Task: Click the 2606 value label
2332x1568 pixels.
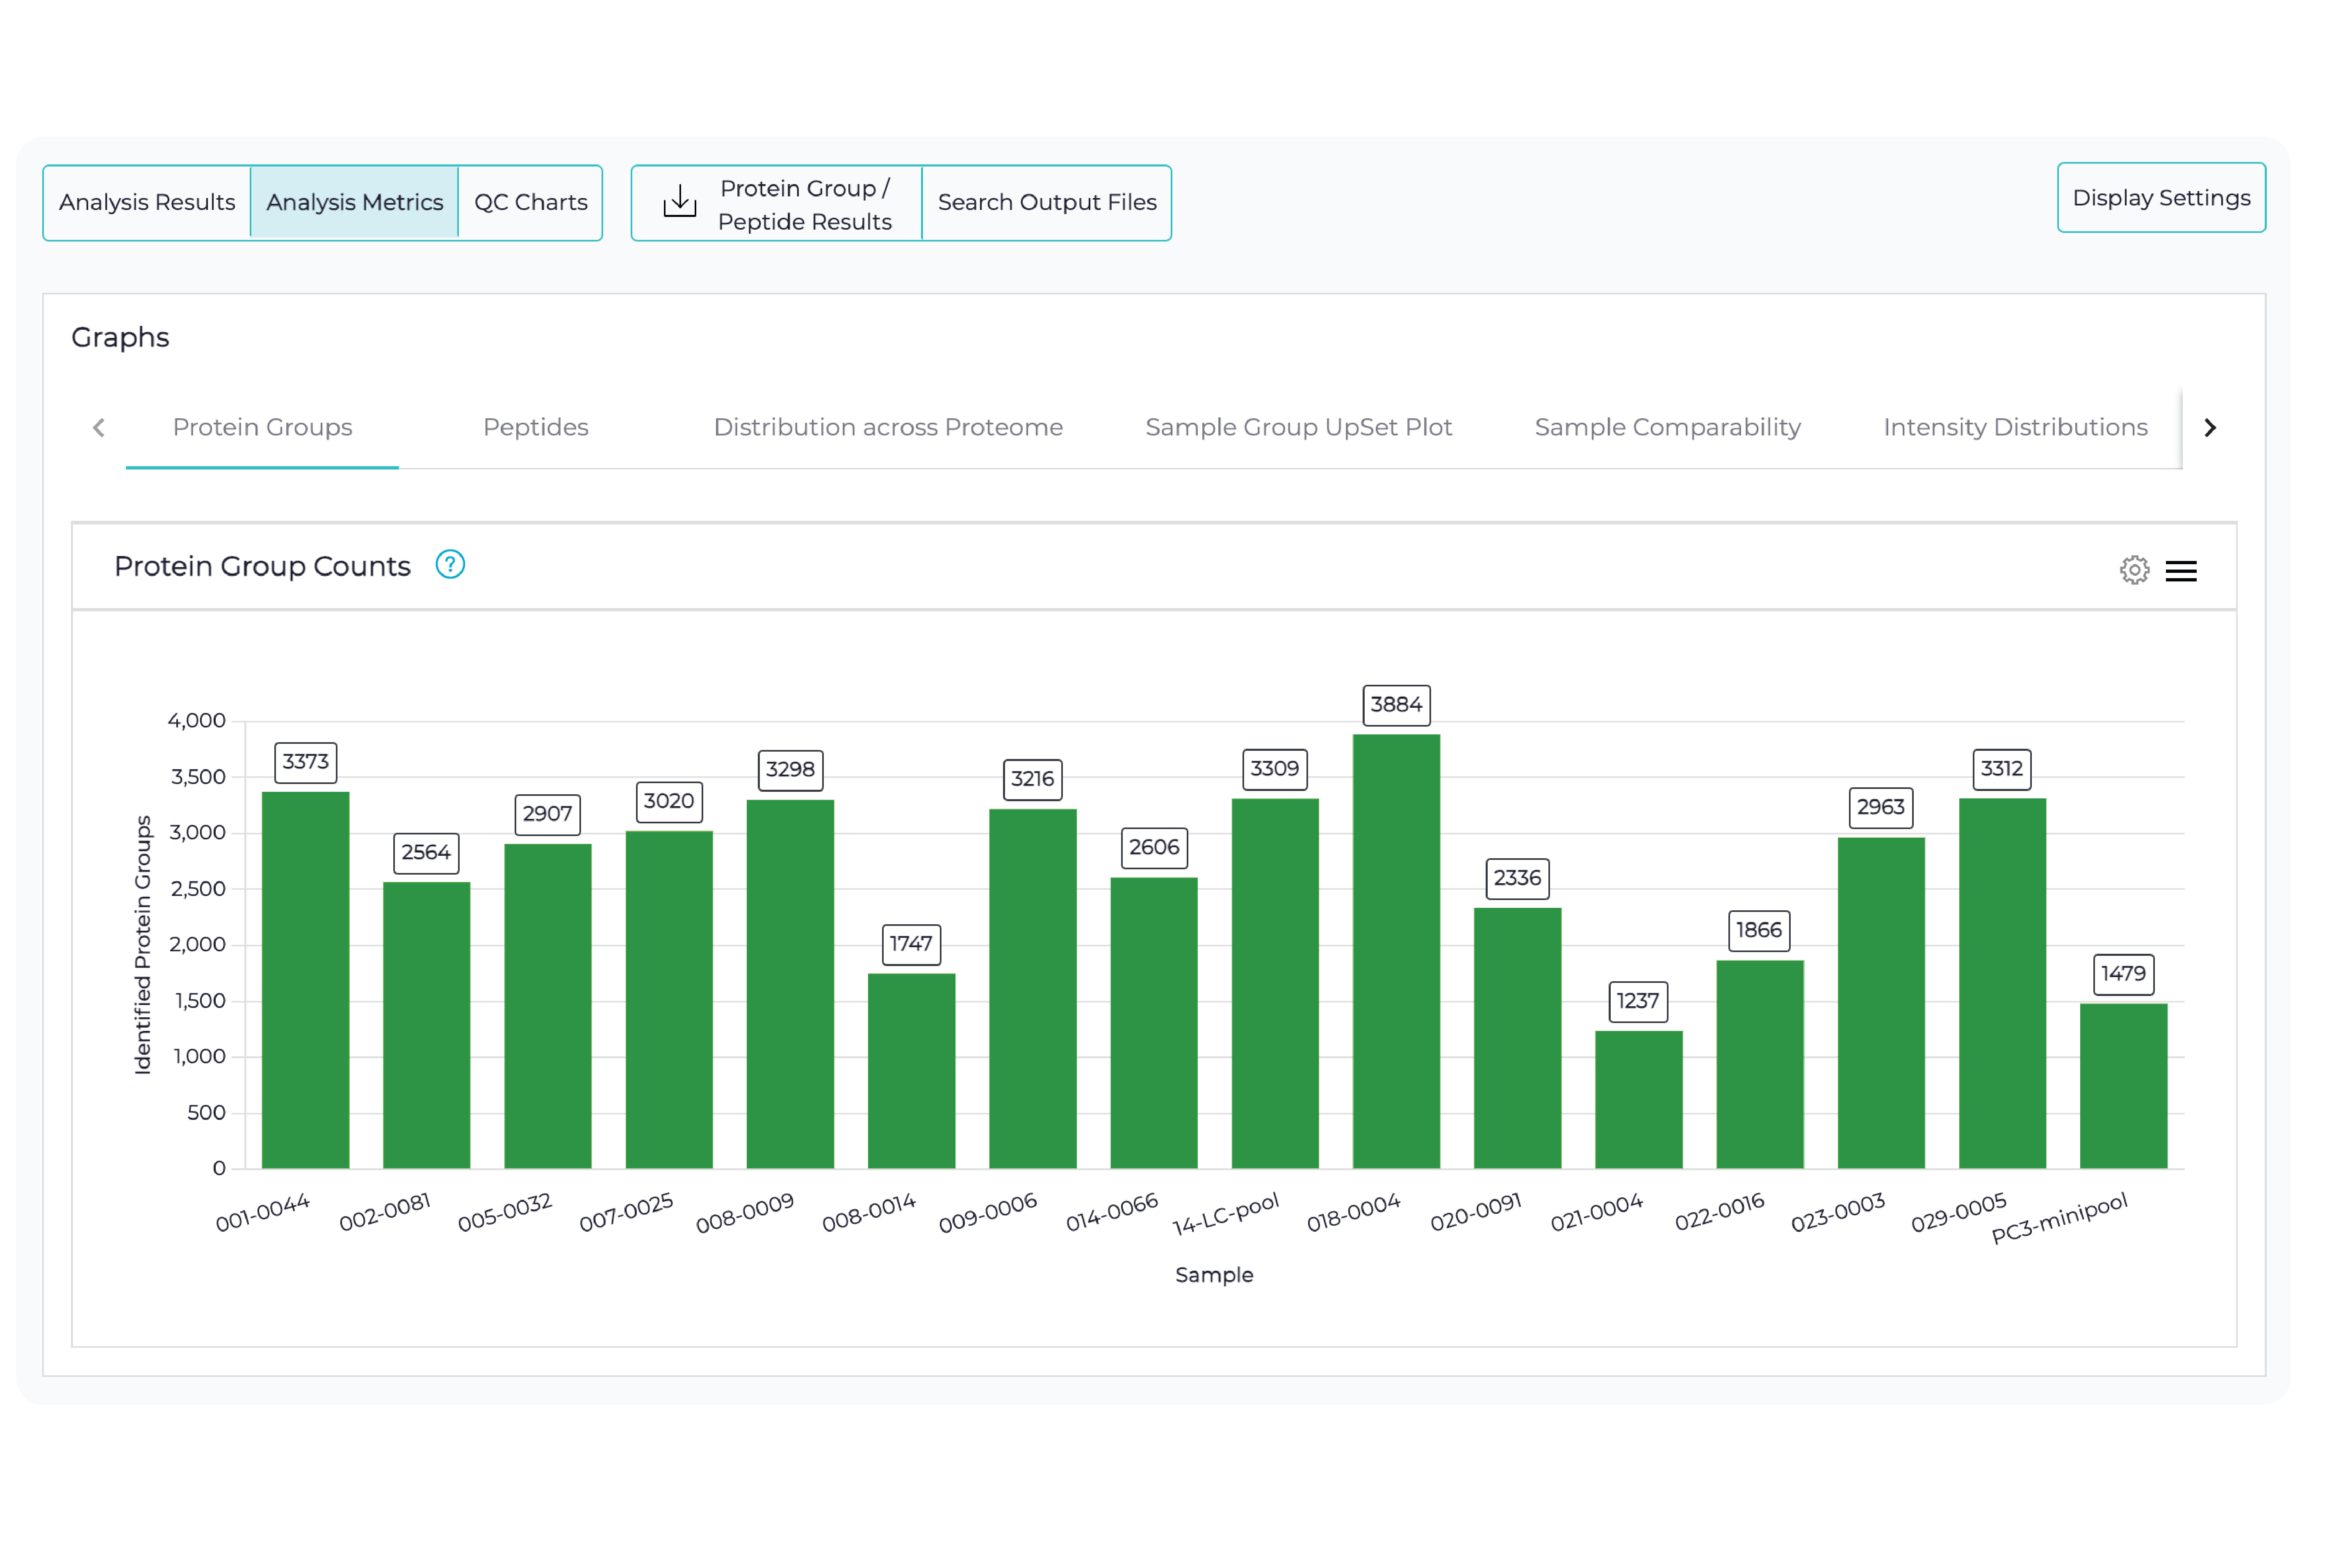Action: point(1154,848)
